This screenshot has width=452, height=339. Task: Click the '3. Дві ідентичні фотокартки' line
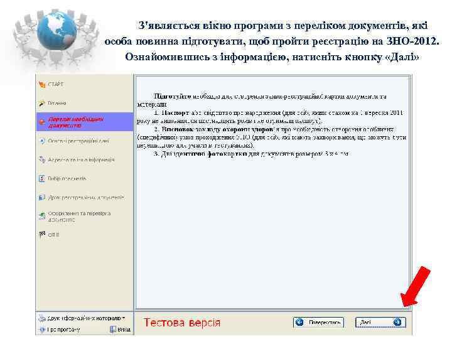coord(250,154)
